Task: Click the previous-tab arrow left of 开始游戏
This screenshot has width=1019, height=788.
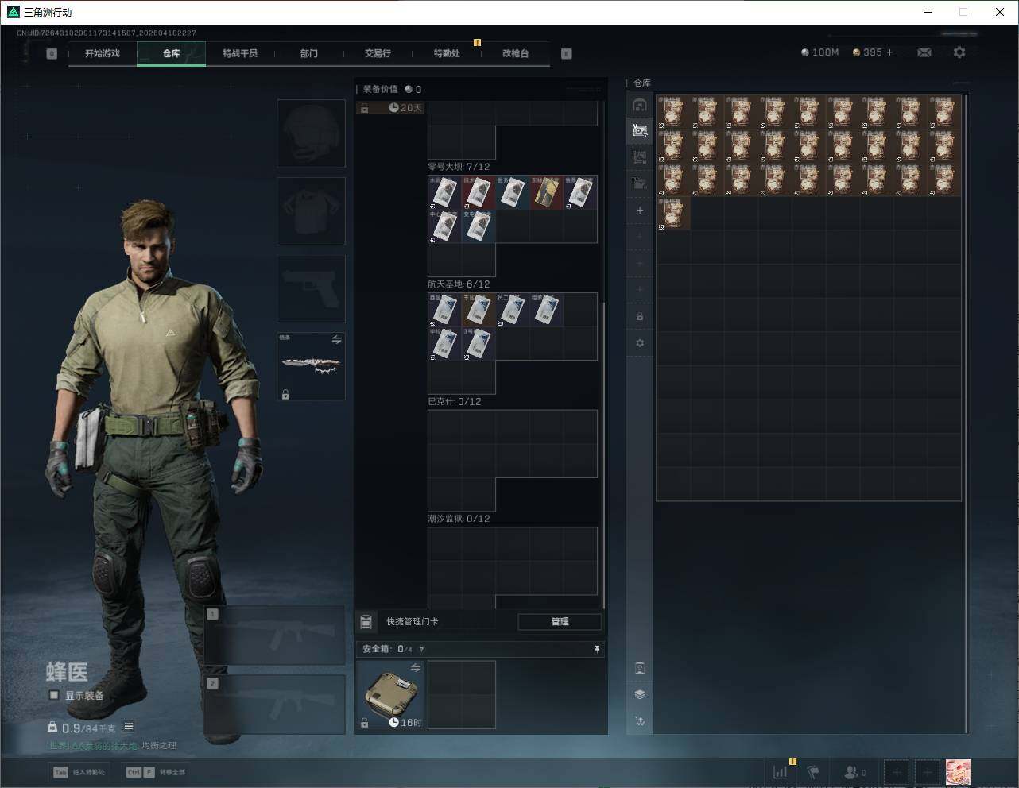Action: point(52,54)
